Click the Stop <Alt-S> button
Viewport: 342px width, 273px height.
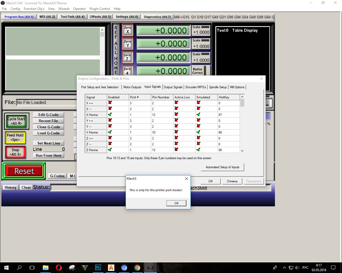[15, 152]
